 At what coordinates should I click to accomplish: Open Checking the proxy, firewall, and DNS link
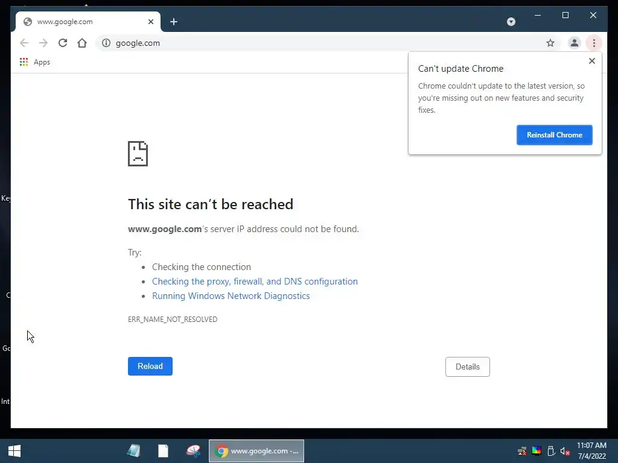tap(255, 282)
